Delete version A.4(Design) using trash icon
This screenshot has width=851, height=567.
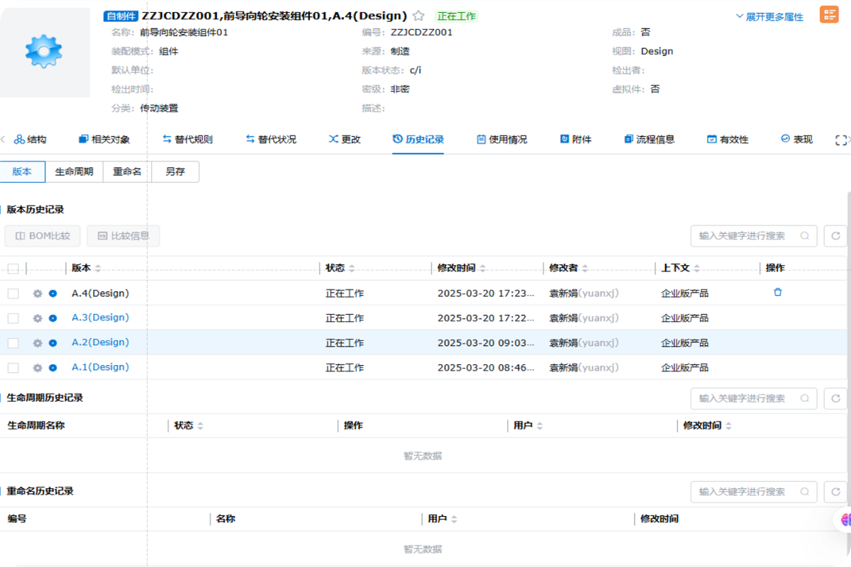click(x=778, y=292)
